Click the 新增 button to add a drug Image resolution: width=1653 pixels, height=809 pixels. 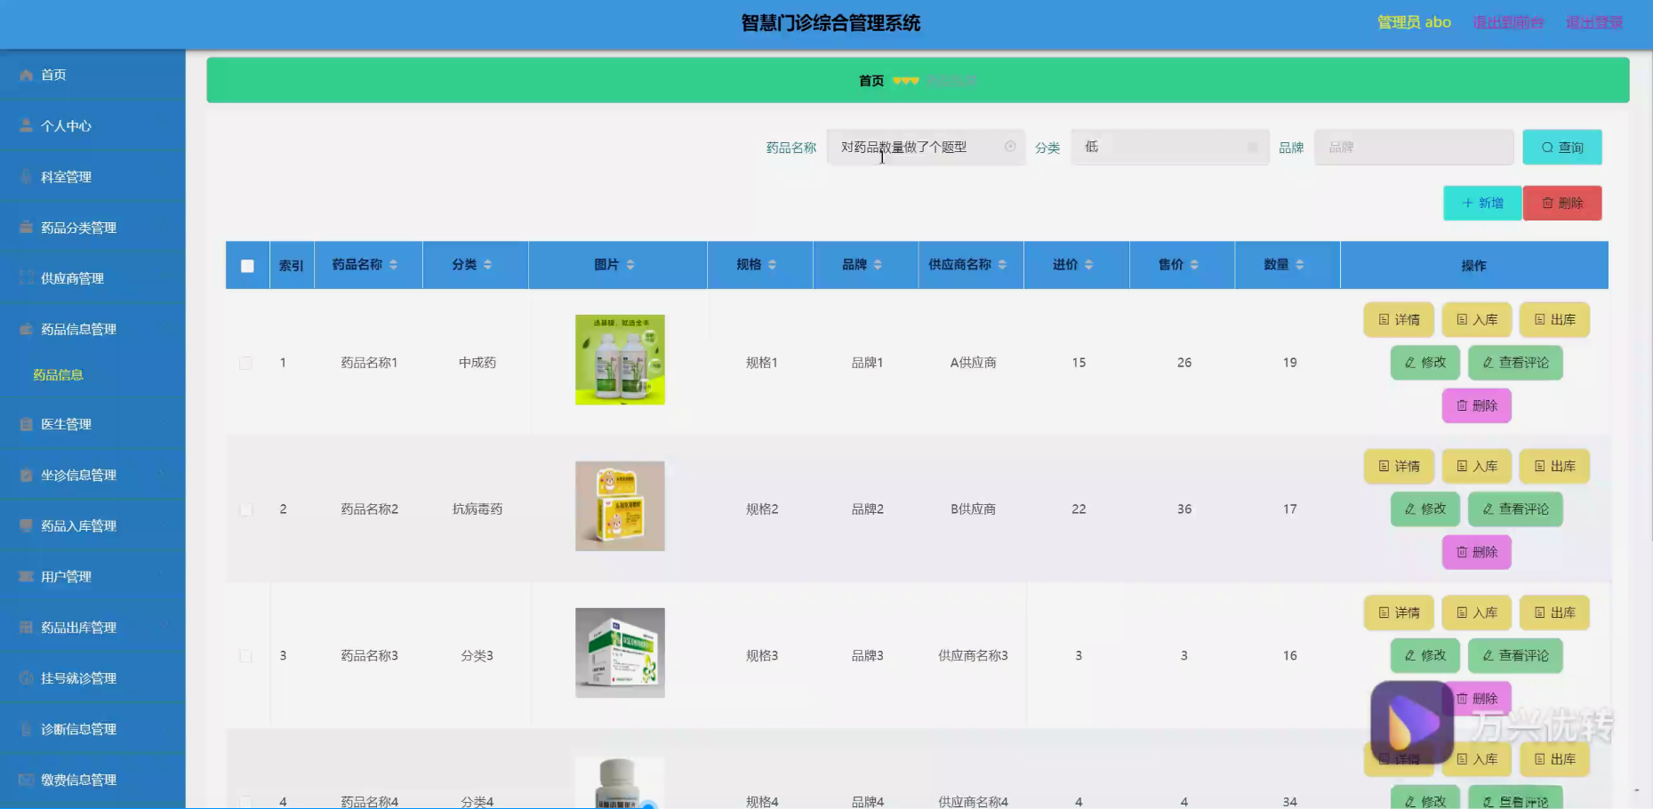click(1482, 203)
